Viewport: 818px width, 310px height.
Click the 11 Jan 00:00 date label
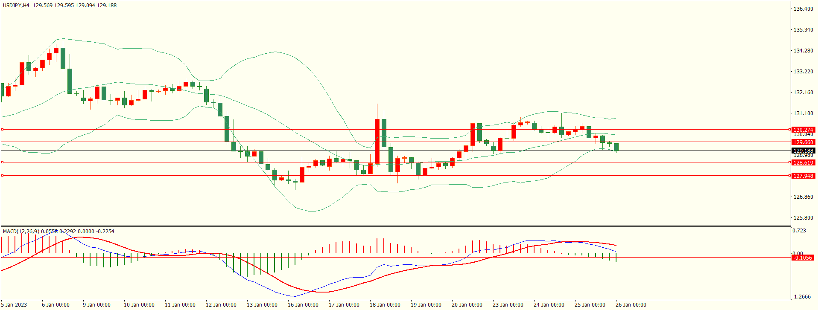coord(180,304)
